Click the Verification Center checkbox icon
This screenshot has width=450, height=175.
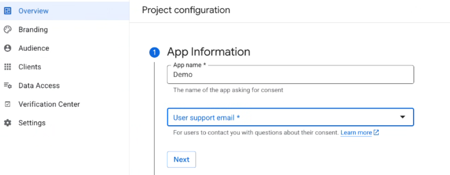(7, 105)
